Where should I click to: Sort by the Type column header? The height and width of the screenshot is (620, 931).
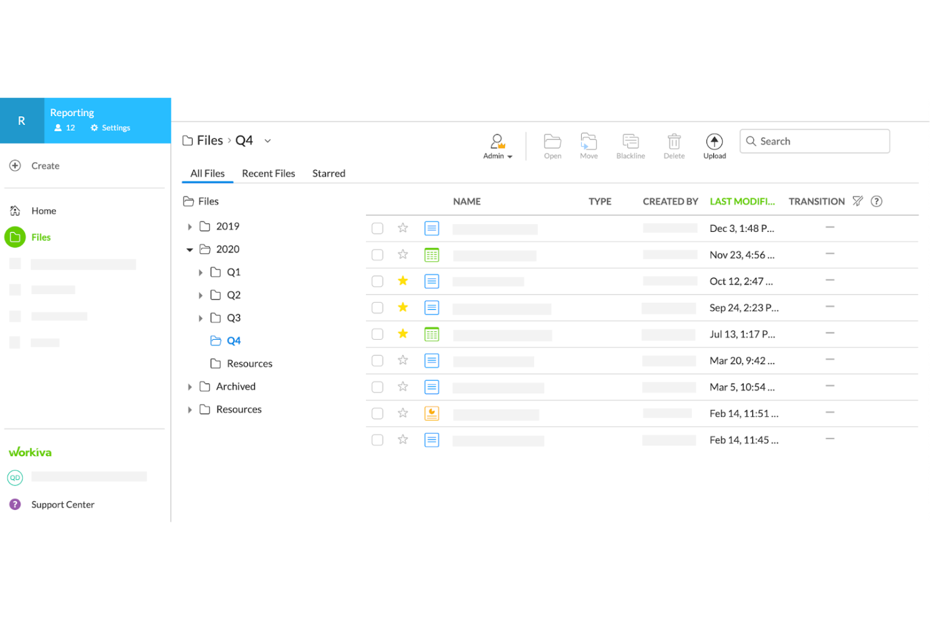tap(600, 202)
